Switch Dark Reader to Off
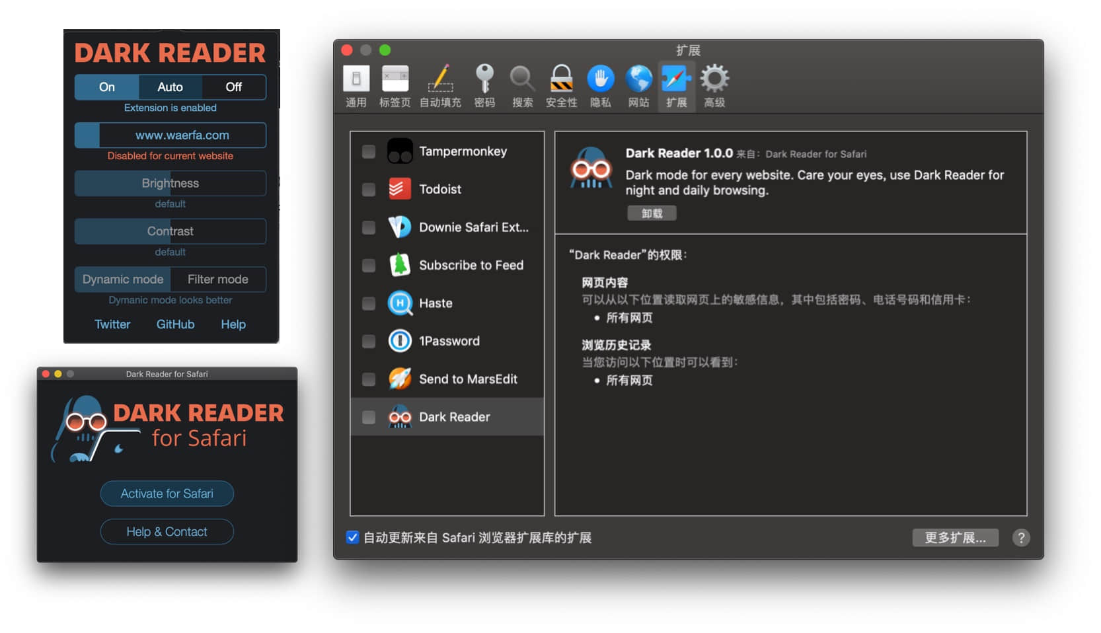The width and height of the screenshot is (1101, 633). coord(233,87)
